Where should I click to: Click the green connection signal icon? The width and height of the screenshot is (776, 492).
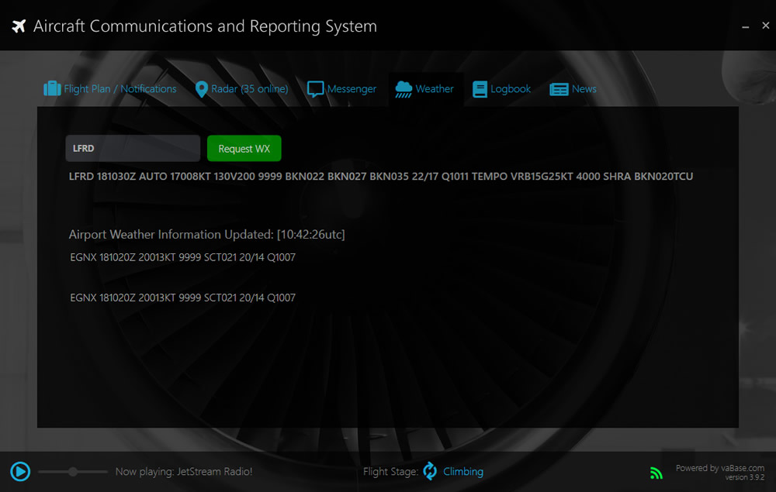656,473
